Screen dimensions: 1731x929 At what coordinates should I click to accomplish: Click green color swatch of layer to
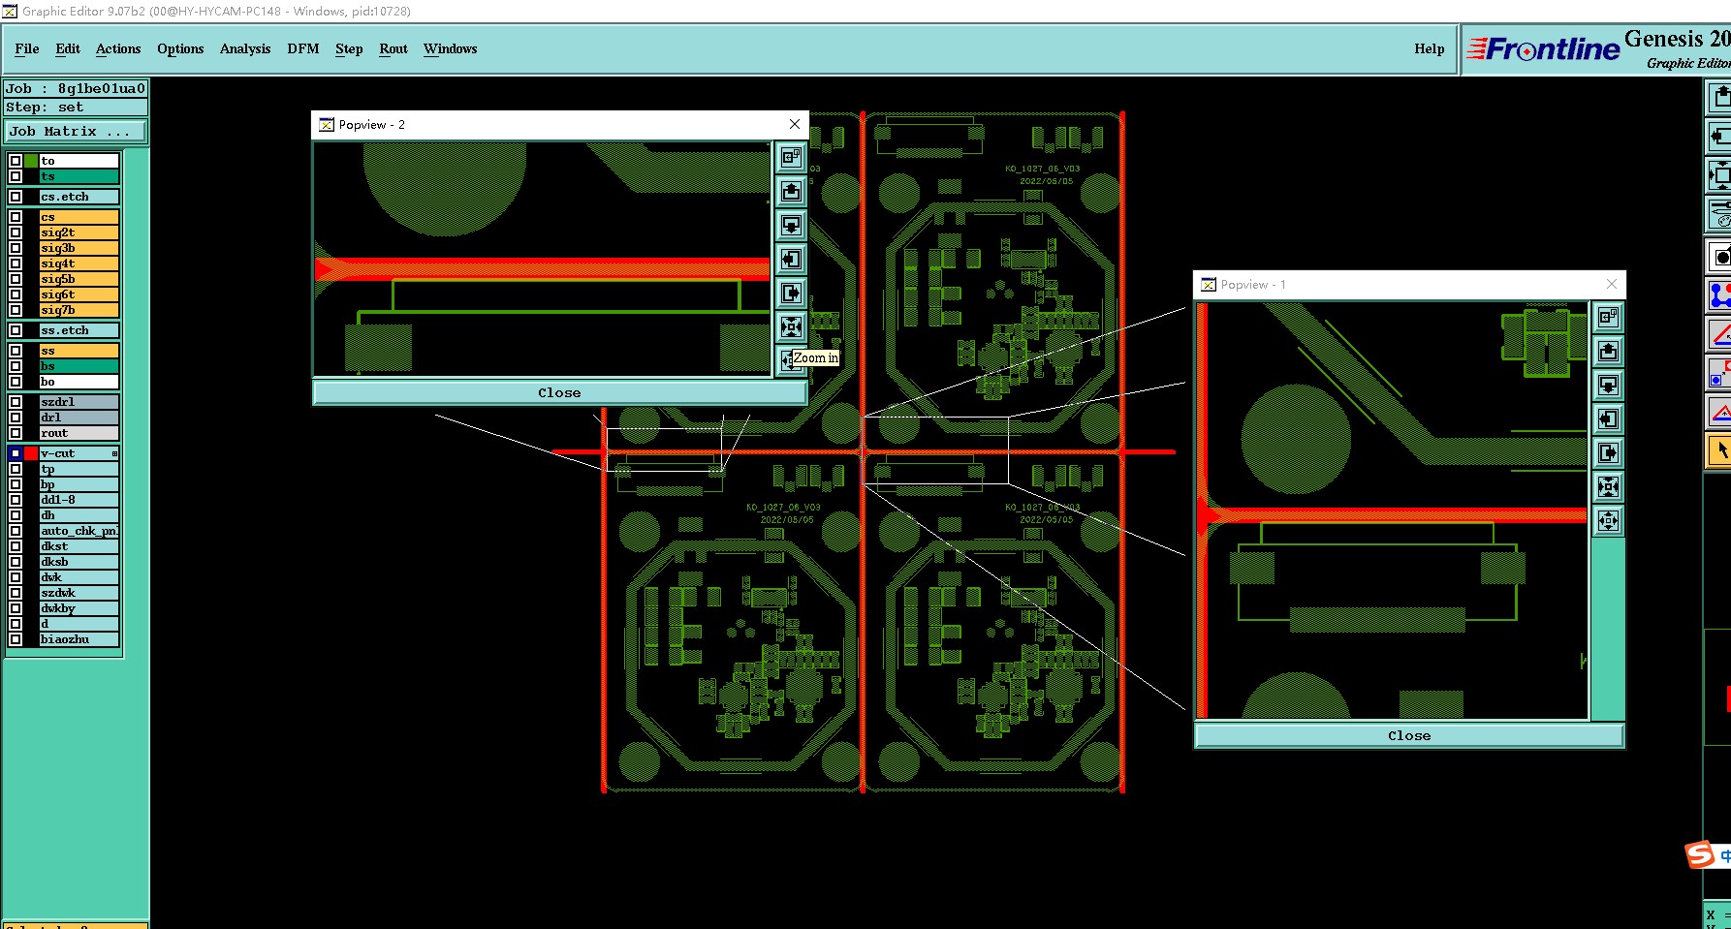click(31, 161)
